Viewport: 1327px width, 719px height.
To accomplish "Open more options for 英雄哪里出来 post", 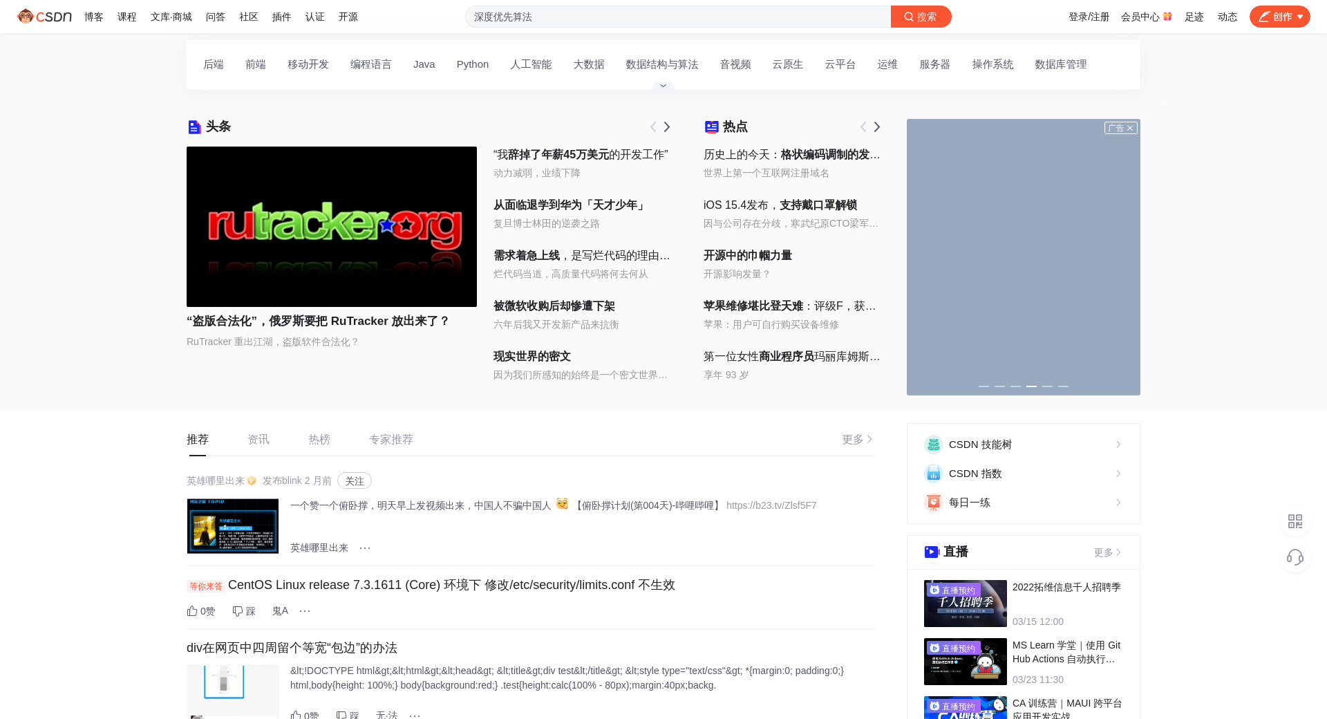I will (365, 548).
